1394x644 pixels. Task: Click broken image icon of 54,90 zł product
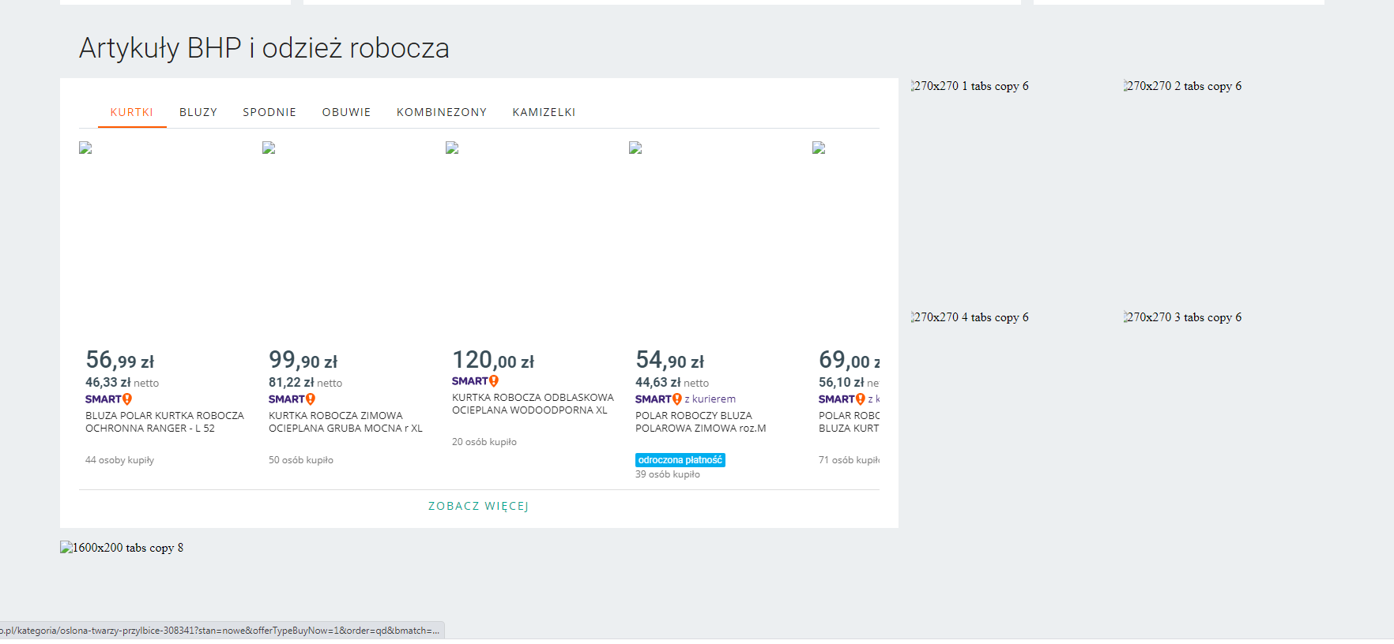pyautogui.click(x=636, y=148)
